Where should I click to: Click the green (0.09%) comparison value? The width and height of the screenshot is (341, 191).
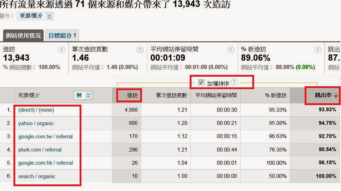305,67
